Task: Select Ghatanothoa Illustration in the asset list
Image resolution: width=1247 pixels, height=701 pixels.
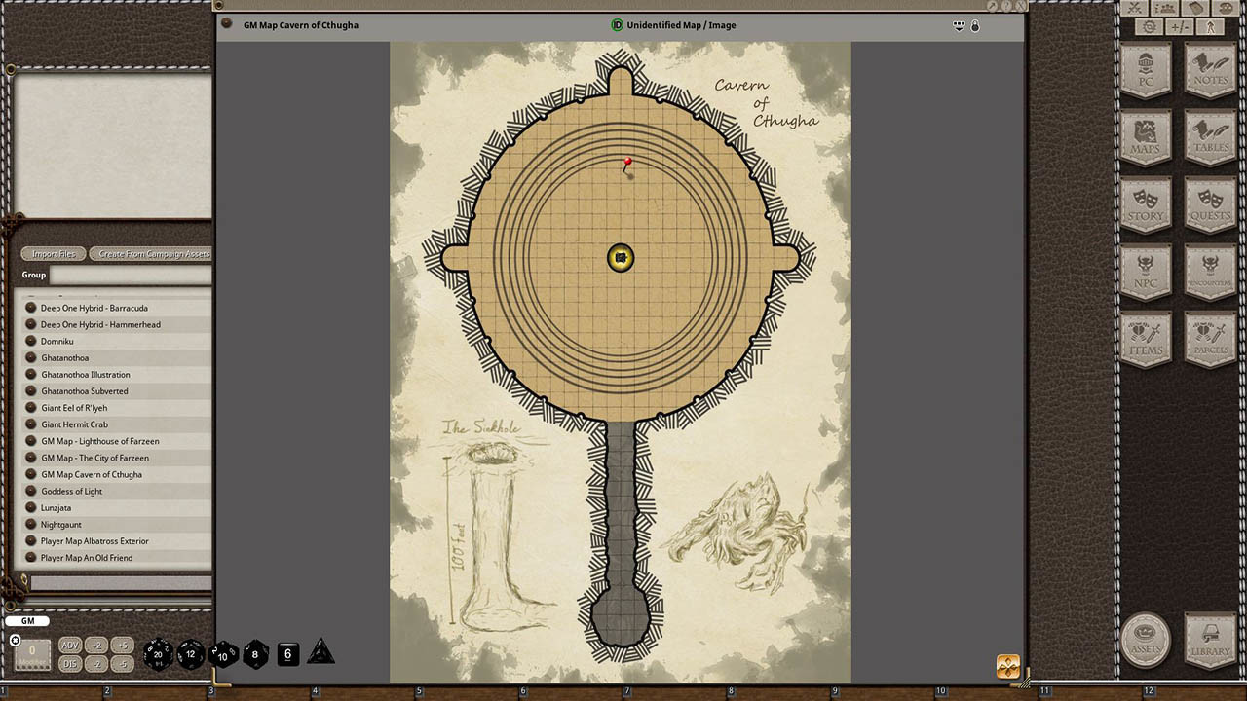Action: (86, 374)
